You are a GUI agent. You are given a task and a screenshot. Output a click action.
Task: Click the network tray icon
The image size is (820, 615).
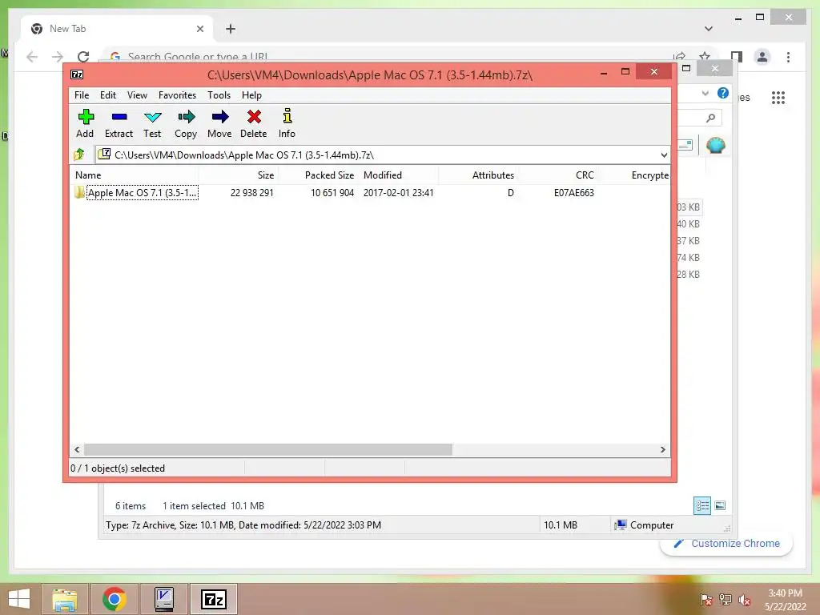tap(725, 600)
